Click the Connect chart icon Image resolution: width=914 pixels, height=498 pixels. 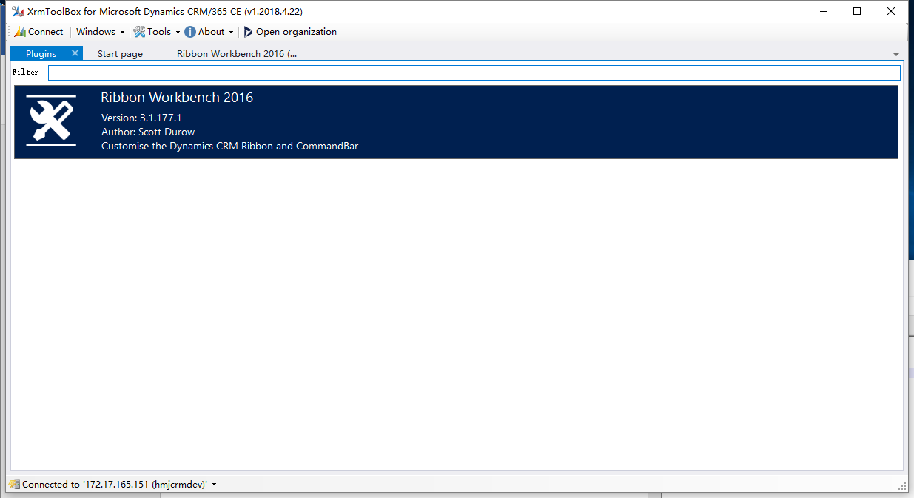(20, 32)
